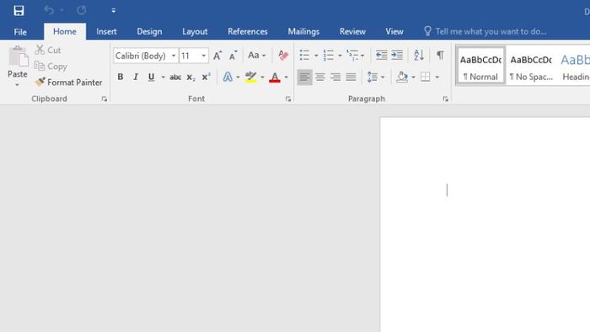Open the Layout tab
This screenshot has width=590, height=332.
tap(195, 31)
